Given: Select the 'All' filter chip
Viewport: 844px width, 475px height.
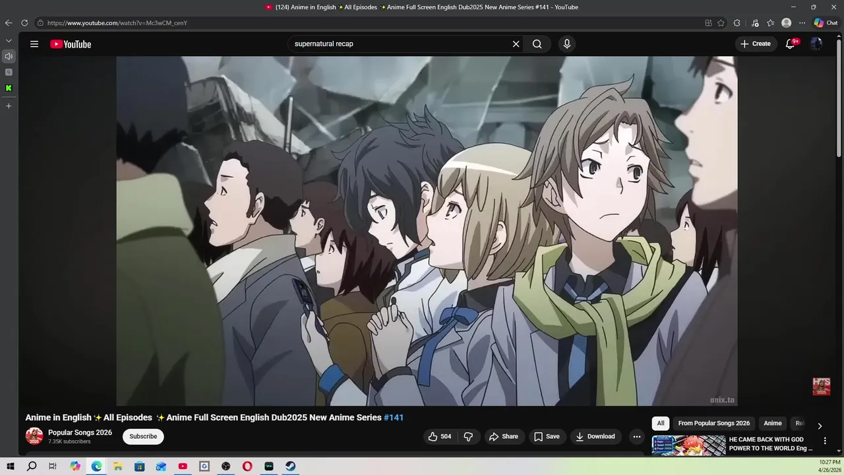Looking at the screenshot, I should [661, 424].
